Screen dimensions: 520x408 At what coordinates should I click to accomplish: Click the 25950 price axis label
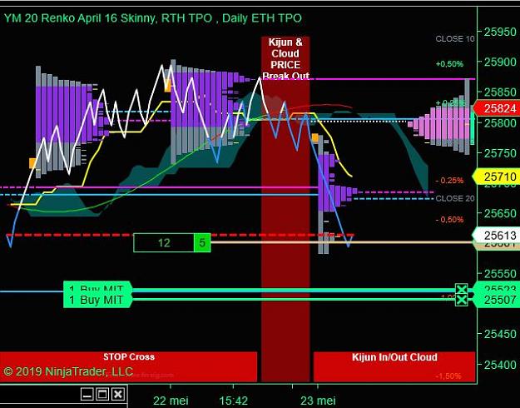pos(500,32)
